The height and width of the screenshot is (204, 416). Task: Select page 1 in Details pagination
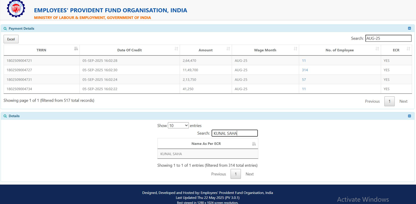click(235, 174)
